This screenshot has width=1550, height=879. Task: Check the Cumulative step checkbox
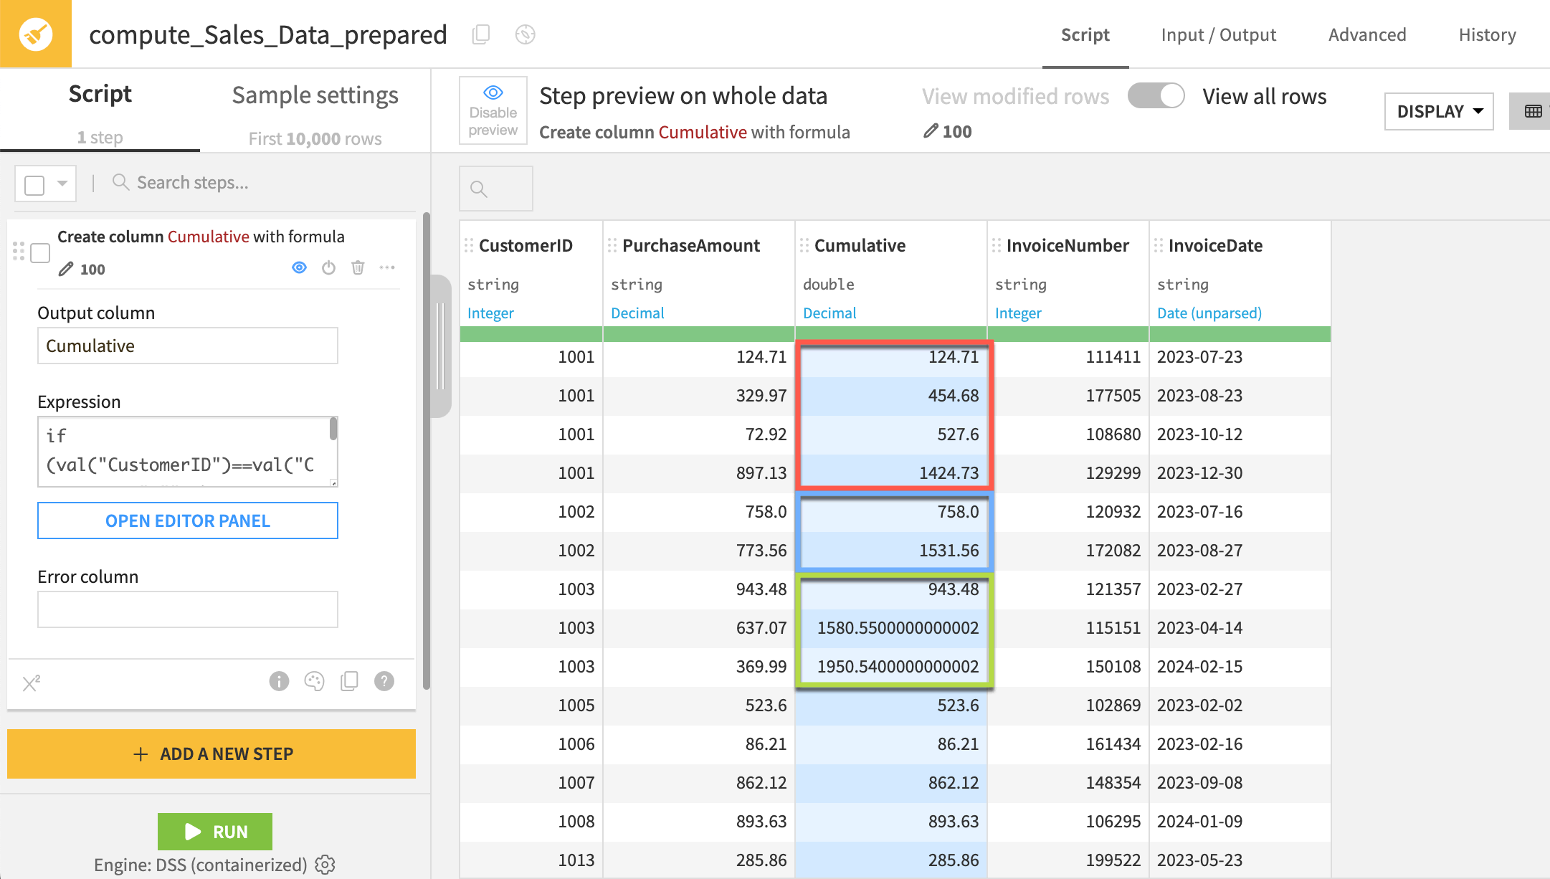point(40,252)
